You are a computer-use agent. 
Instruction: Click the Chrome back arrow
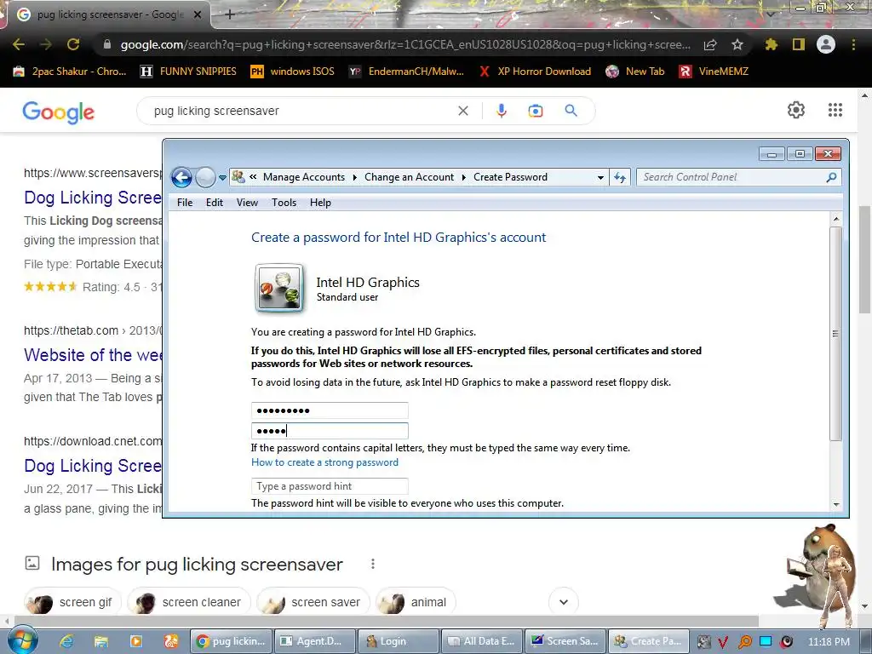(x=19, y=44)
